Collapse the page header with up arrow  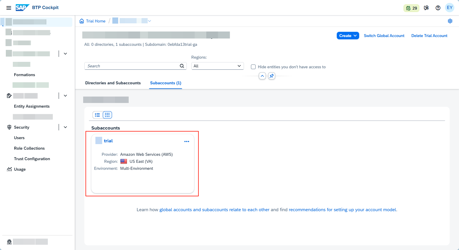click(x=262, y=76)
